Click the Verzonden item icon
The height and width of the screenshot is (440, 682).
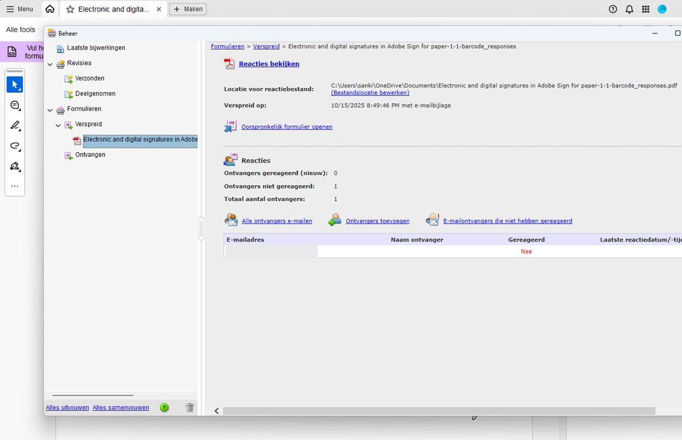click(x=68, y=79)
